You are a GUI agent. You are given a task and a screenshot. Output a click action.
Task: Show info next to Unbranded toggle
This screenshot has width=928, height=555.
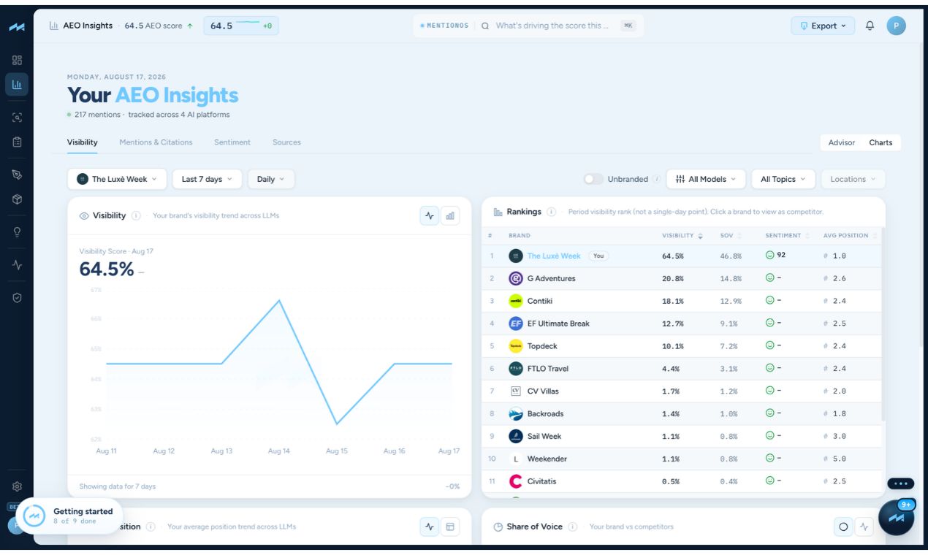click(x=657, y=179)
